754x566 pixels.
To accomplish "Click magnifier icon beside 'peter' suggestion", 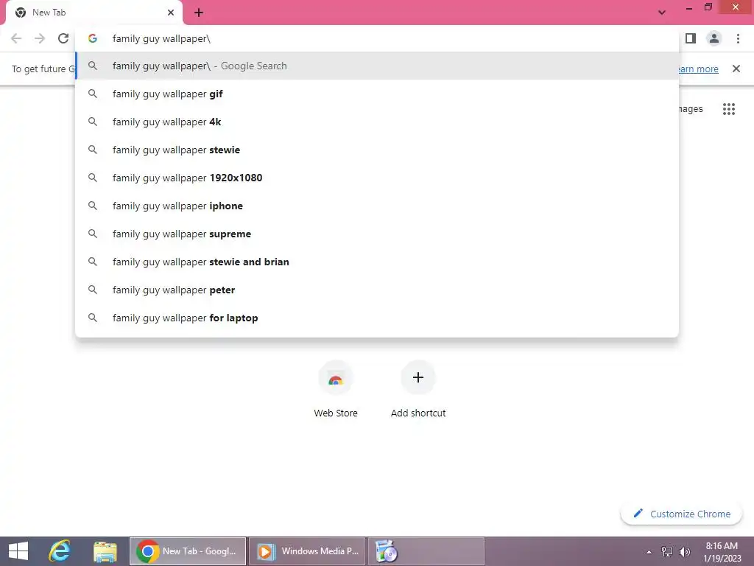I will 93,290.
